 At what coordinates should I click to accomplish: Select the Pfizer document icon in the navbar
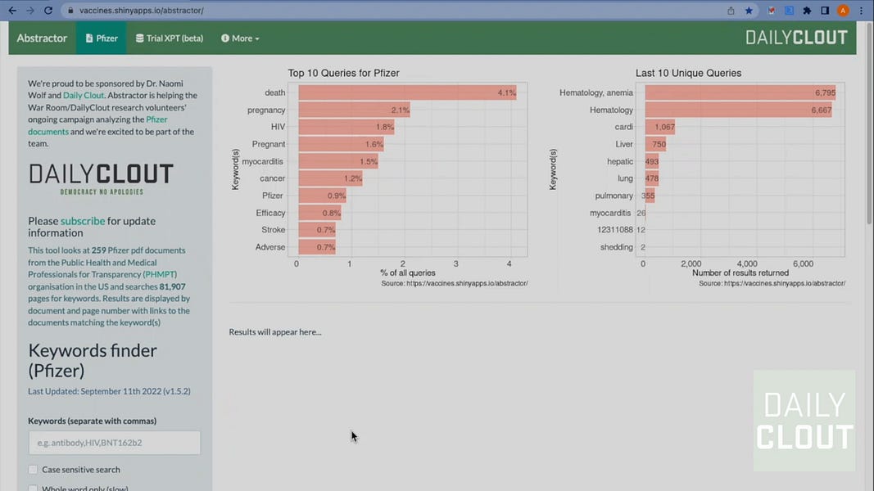(x=89, y=38)
